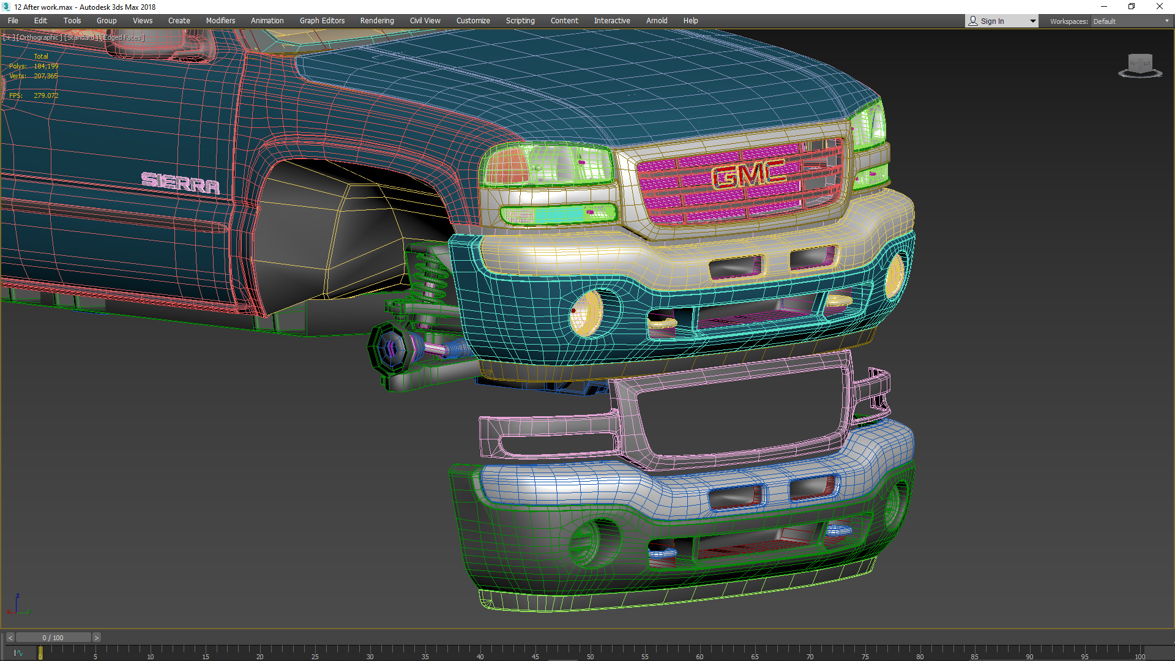The width and height of the screenshot is (1175, 661).
Task: Open the Arnold menu
Action: [x=656, y=21]
